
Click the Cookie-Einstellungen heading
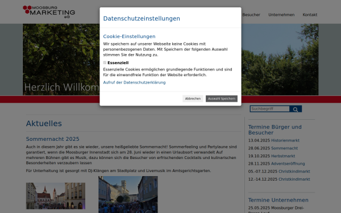[x=129, y=36]
